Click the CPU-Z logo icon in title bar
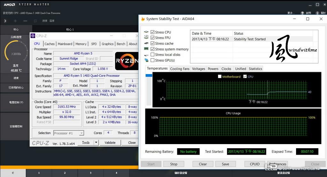This screenshot has height=177, width=327. [x=33, y=36]
